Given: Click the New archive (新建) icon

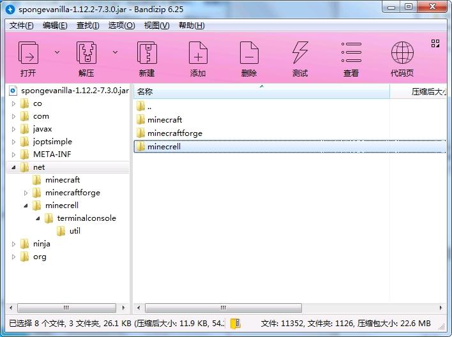Looking at the screenshot, I should [x=147, y=53].
